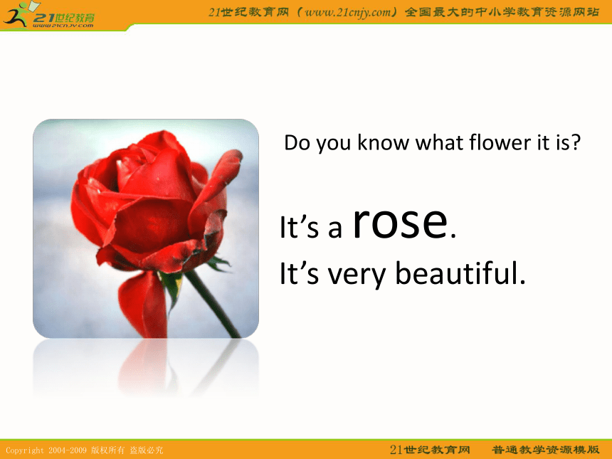Click the text "Do you know what flower it is?"
This screenshot has height=459, width=612.
tap(432, 143)
